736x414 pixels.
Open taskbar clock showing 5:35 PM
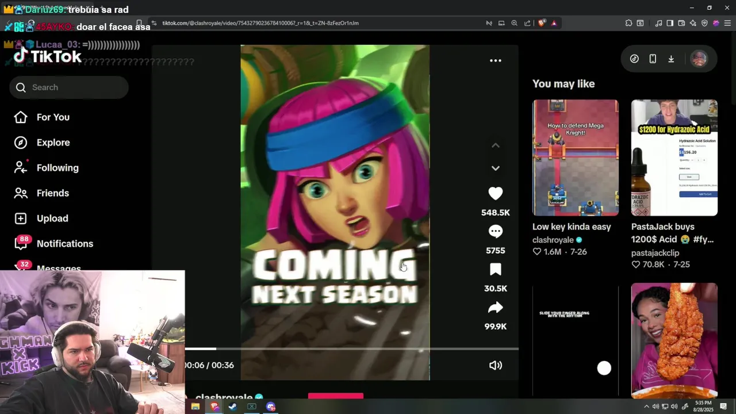(703, 407)
